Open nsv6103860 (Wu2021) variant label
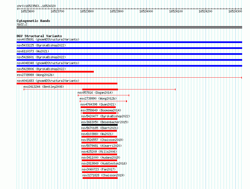This screenshot has height=189, width=250. click(x=97, y=134)
